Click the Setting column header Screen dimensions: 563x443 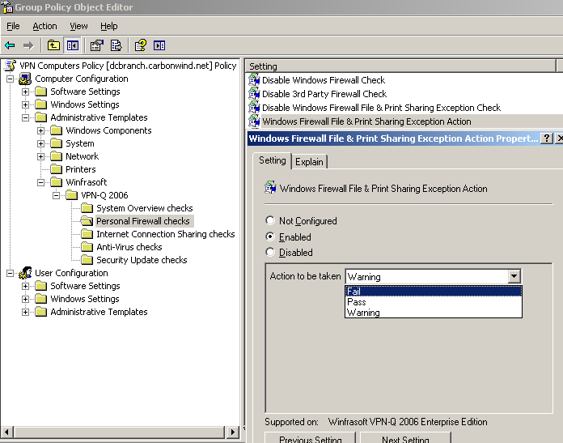pos(400,66)
